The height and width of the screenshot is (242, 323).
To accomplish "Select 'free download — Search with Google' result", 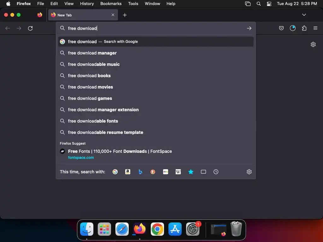I will click(156, 42).
